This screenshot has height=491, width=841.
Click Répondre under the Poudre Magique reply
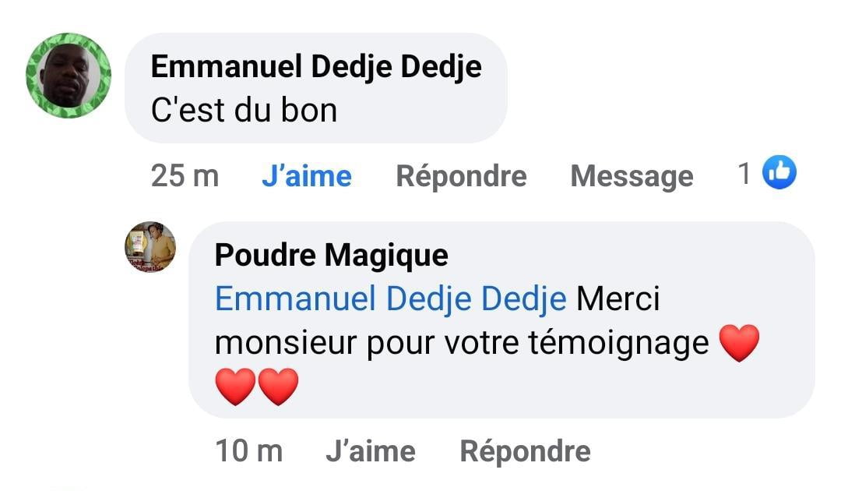click(525, 451)
